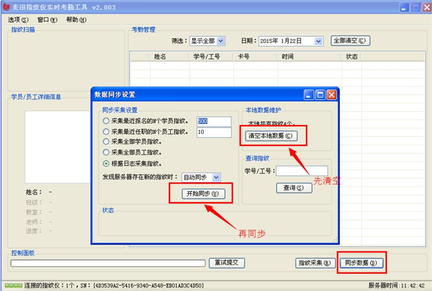This screenshot has width=432, height=291.
Task: Click the 重试提交 button
Action: click(x=227, y=263)
